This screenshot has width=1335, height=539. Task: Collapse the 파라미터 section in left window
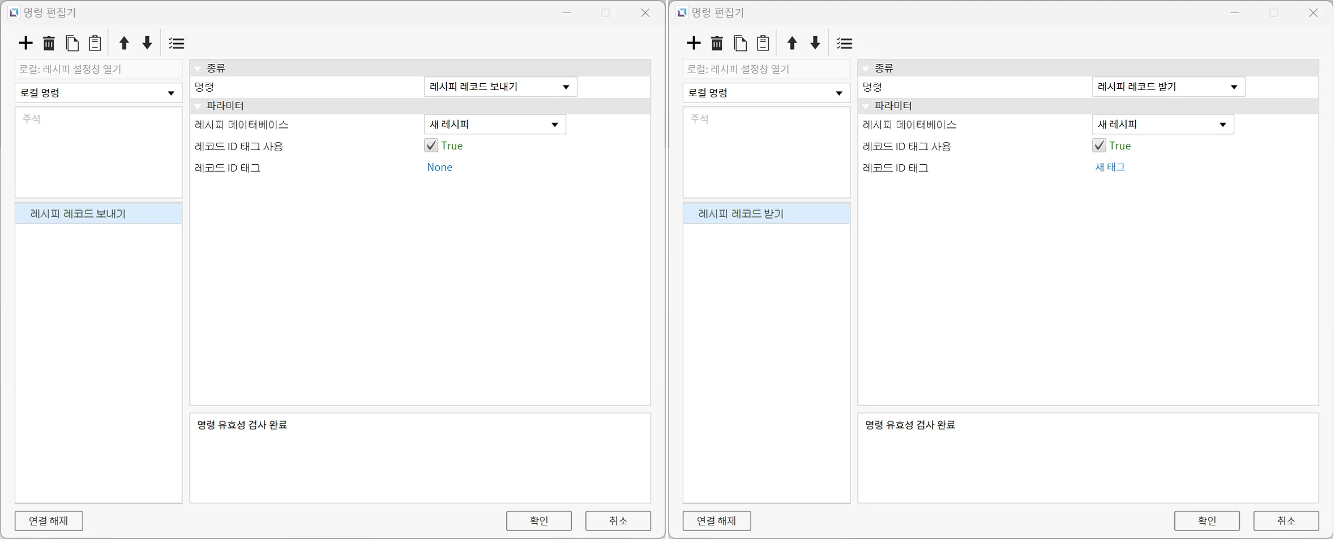198,106
